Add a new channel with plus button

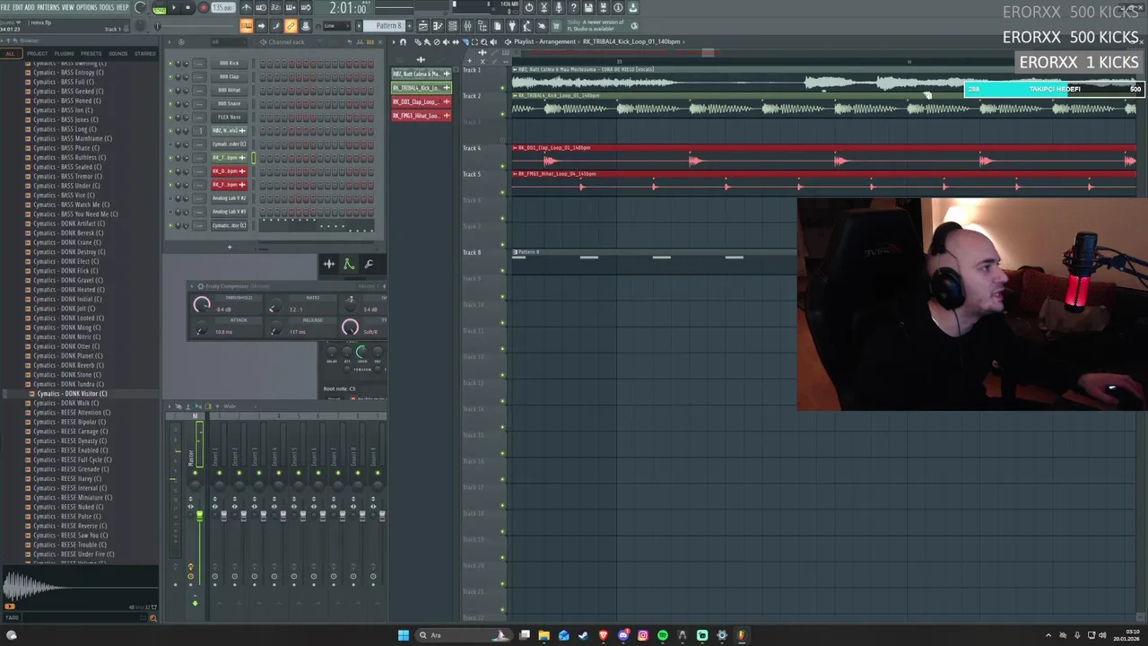[x=230, y=247]
